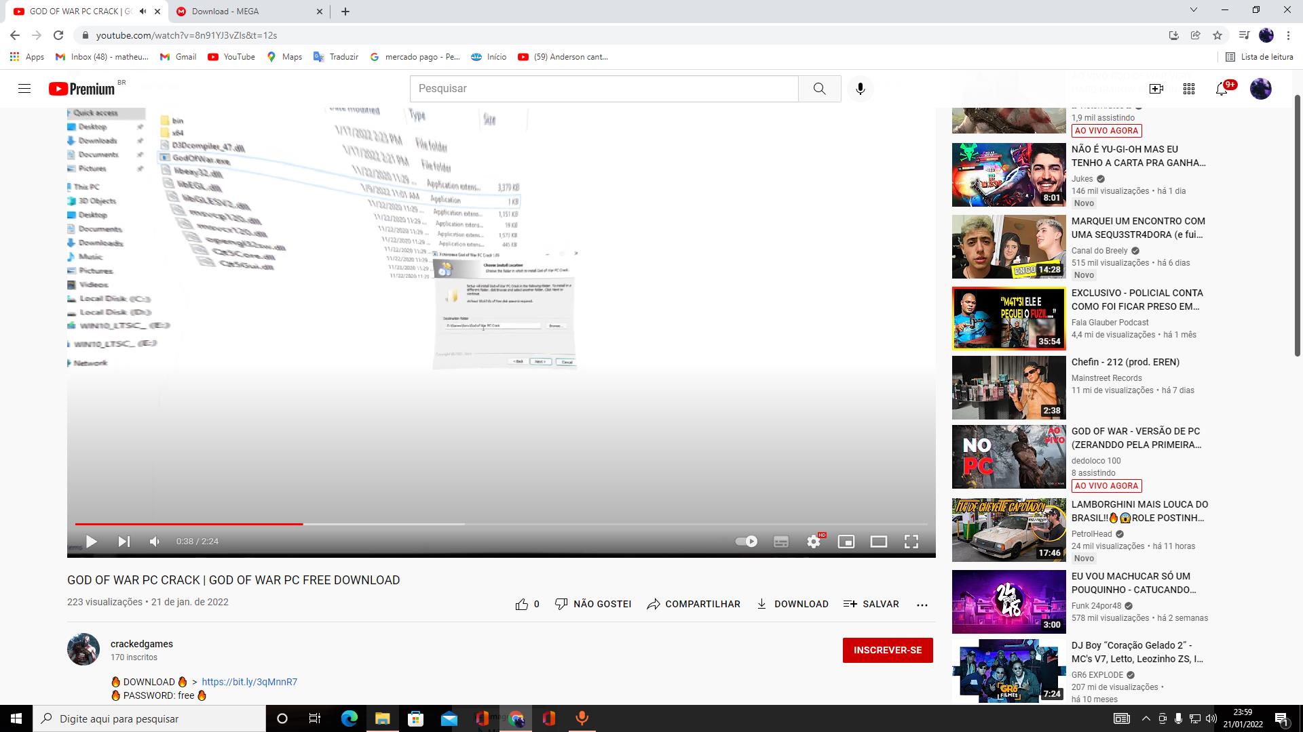Mute the video volume
The image size is (1303, 732).
(155, 542)
